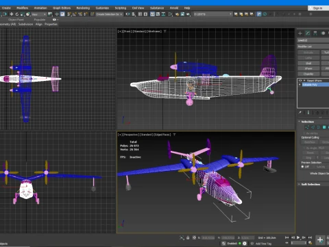Open the Substance menu
The width and height of the screenshot is (329, 247).
[157, 8]
